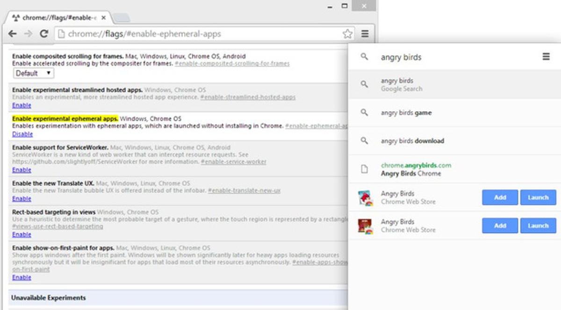Enable support for ServiceWorker
The width and height of the screenshot is (561, 310).
22,170
